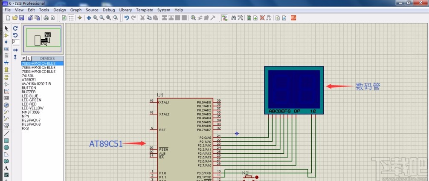Select Junction dot mode
The width and height of the screenshot is (429, 181).
pyautogui.click(x=6, y=42)
